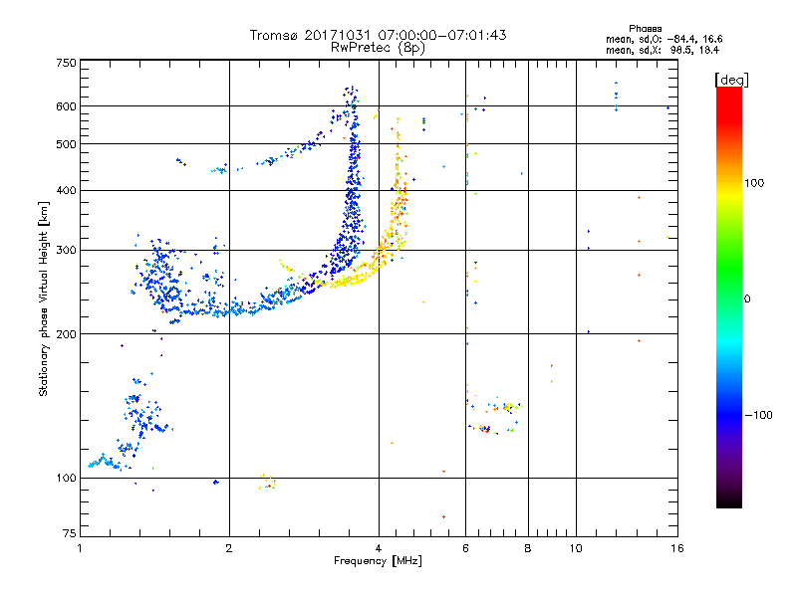Click the 'Stationary phase Virtual Height [km]' axis label
Screen dimensions: 797x597
(x=44, y=298)
